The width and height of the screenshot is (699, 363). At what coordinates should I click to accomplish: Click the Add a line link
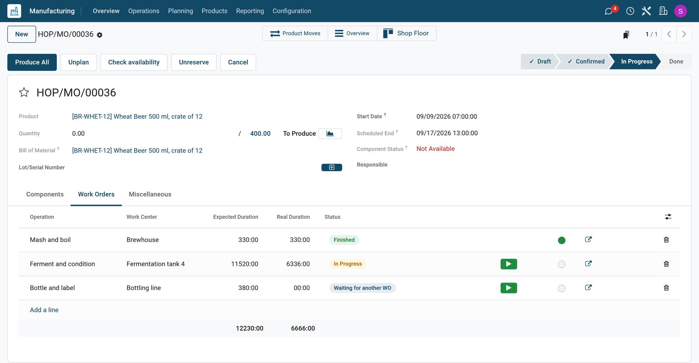pos(44,310)
